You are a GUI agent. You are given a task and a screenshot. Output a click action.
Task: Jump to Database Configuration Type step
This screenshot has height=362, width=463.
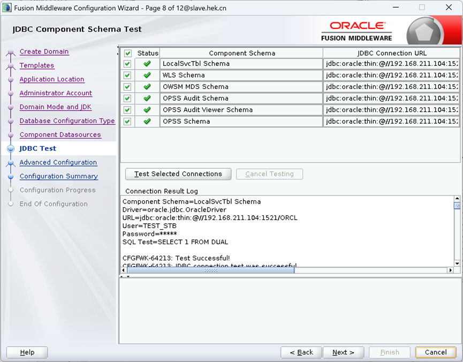(x=67, y=121)
